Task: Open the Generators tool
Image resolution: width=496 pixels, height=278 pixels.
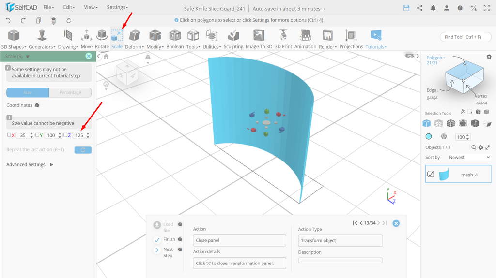Action: pos(42,39)
